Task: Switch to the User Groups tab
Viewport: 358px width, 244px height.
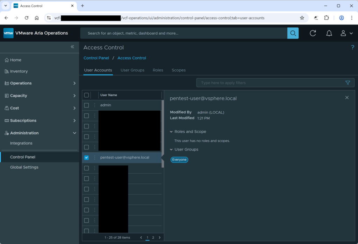Action: point(133,70)
